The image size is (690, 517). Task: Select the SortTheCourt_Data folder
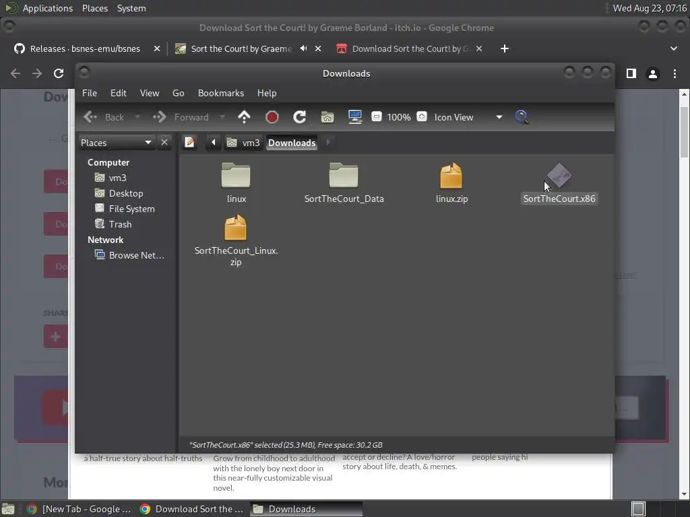pyautogui.click(x=344, y=175)
